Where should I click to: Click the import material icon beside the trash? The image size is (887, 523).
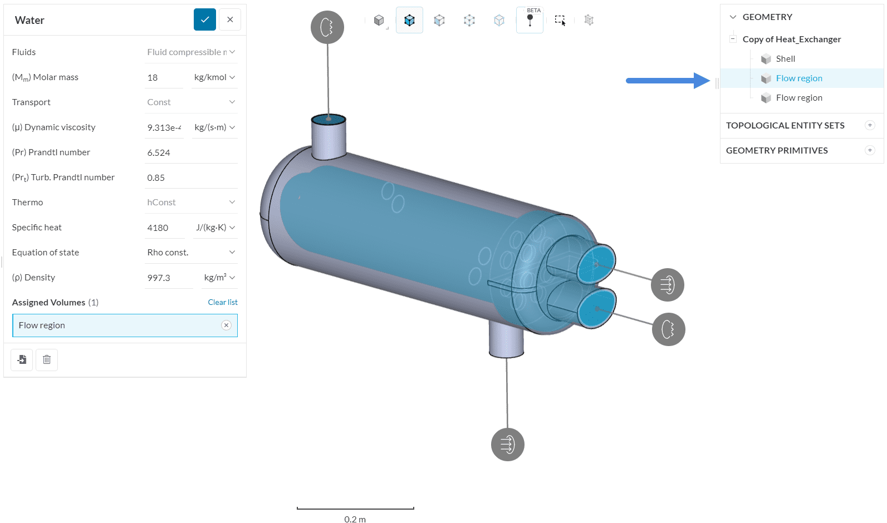(22, 360)
